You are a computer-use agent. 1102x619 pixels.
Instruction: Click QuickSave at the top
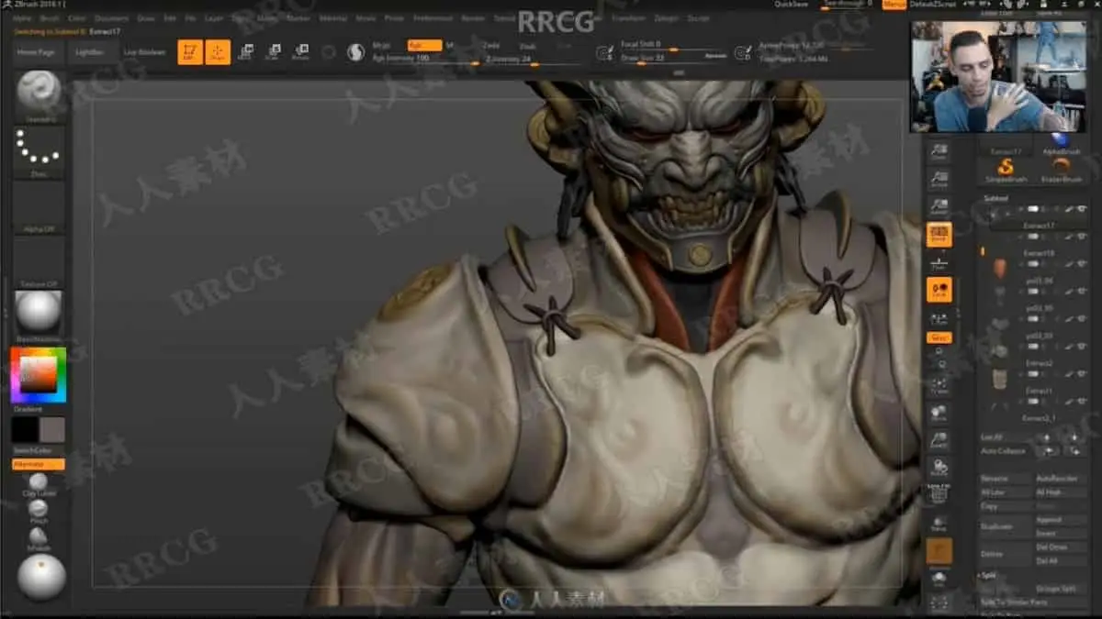click(792, 4)
